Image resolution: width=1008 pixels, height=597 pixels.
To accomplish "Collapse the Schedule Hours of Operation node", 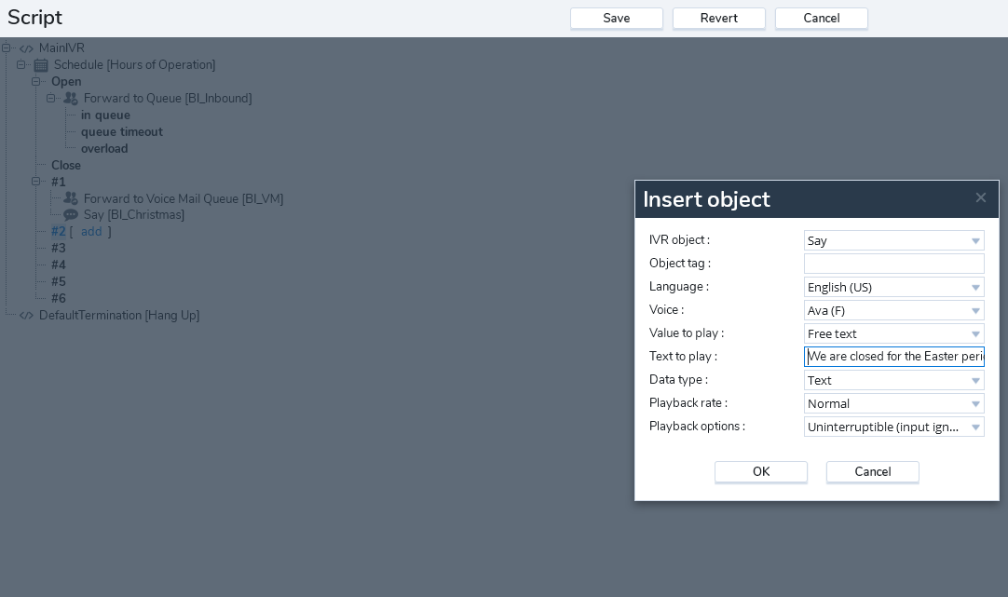I will [x=21, y=65].
